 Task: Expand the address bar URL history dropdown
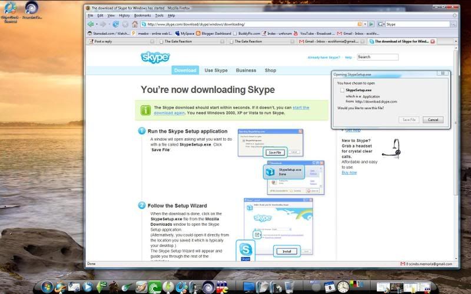pyautogui.click(x=365, y=24)
